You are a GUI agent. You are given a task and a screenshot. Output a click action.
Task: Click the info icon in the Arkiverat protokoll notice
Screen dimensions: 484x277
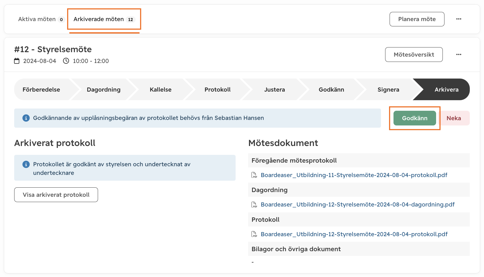pos(26,164)
